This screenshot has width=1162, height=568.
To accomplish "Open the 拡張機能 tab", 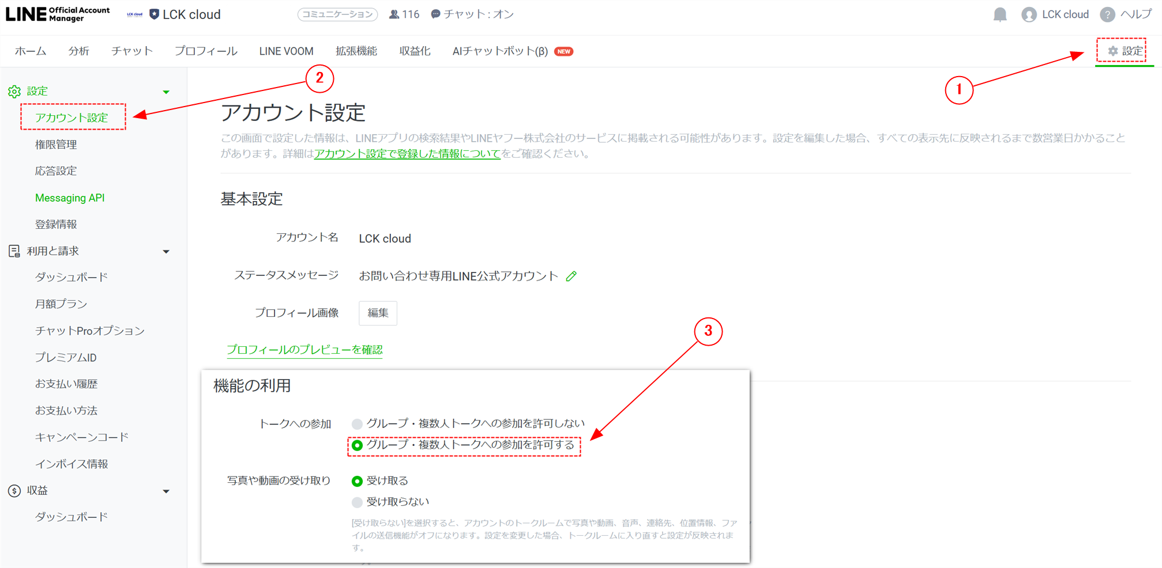I will tap(356, 51).
